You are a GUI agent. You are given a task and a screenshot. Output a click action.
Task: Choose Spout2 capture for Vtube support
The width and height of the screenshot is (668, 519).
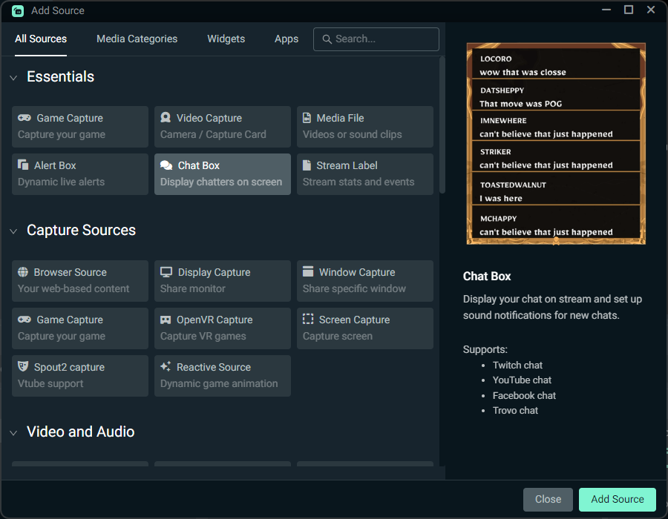(79, 375)
